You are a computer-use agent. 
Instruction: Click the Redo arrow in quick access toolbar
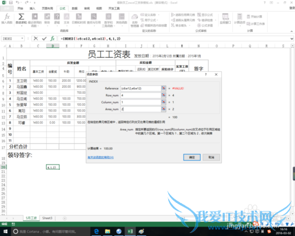(27, 2)
